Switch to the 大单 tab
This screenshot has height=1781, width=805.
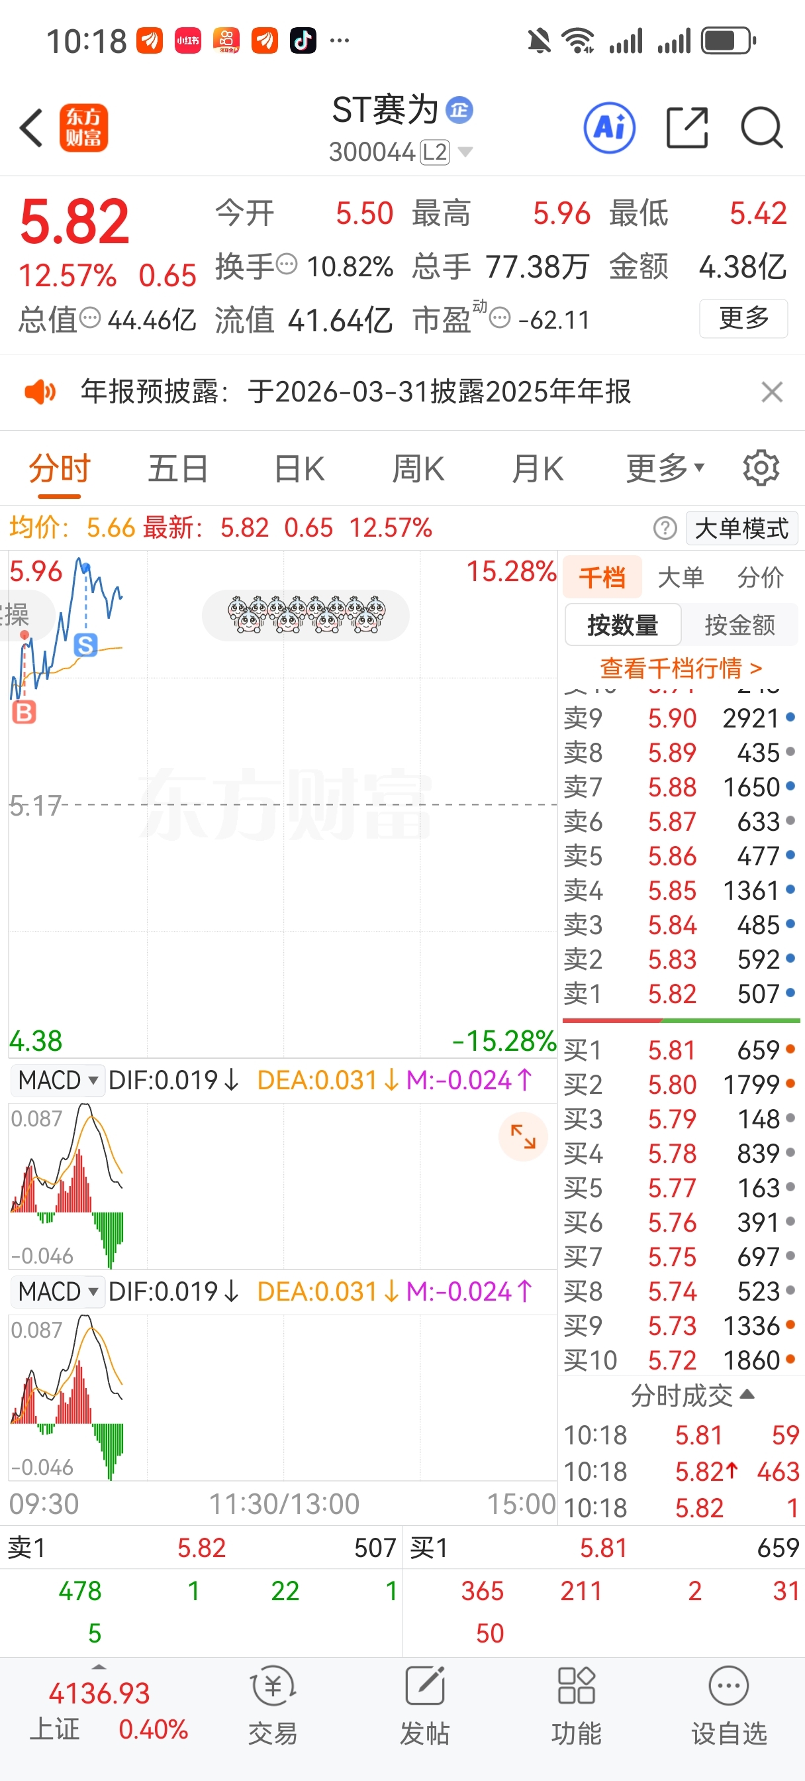[x=681, y=576]
